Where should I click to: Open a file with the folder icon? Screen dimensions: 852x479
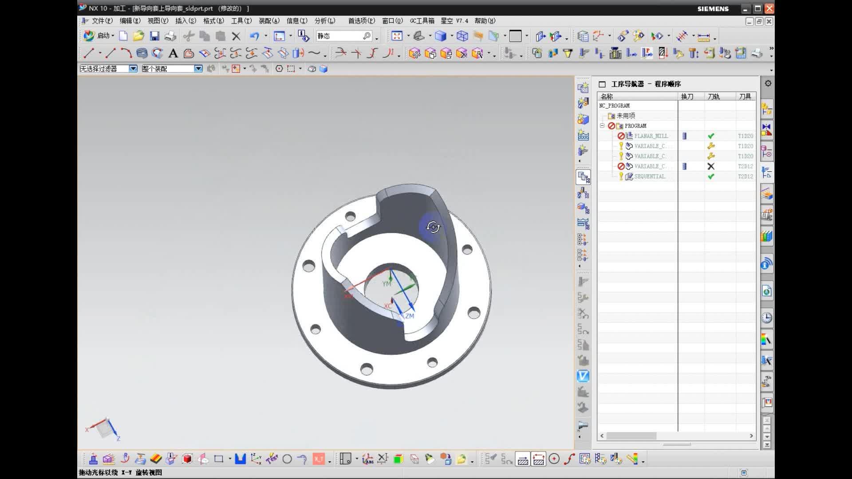click(x=138, y=36)
